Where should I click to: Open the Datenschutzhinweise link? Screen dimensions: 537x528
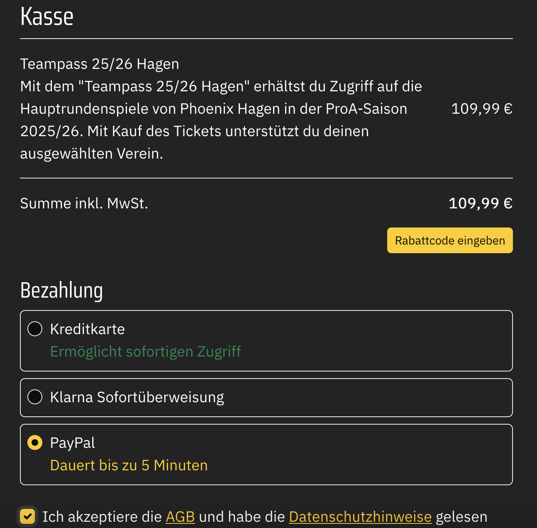pos(360,517)
